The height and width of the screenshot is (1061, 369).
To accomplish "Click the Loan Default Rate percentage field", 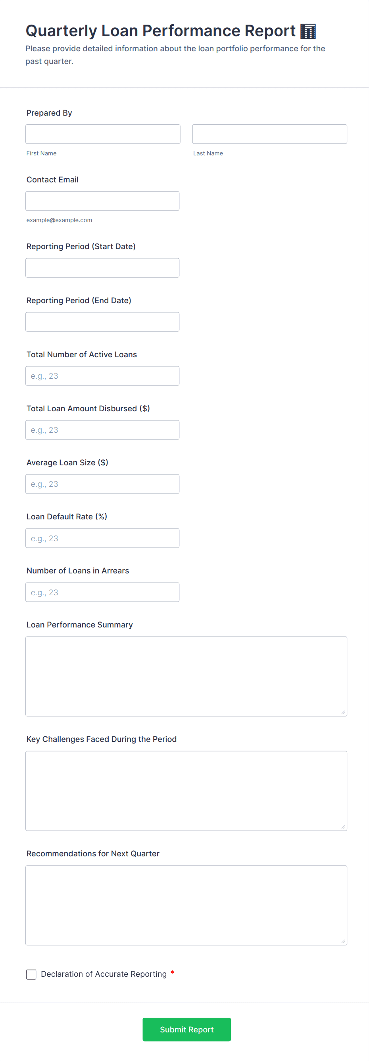I will pos(102,538).
